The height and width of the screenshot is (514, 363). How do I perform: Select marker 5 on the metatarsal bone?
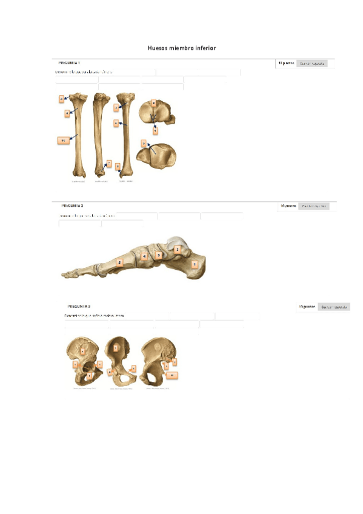[119, 262]
